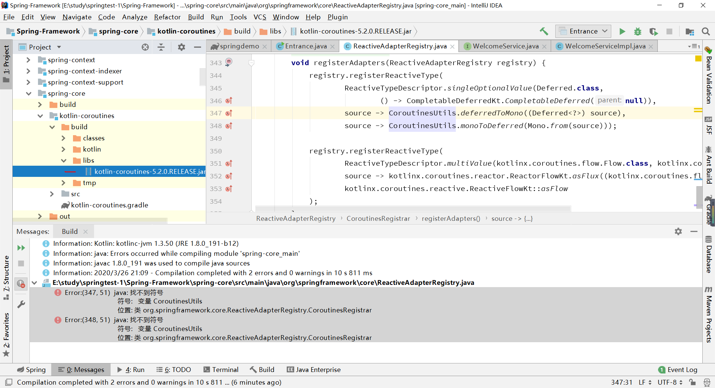Run the Entrance configuration

tap(622, 32)
